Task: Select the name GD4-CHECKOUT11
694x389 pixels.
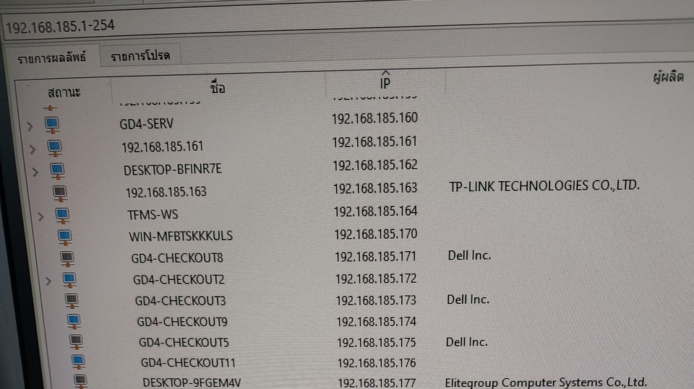Action: 188,362
